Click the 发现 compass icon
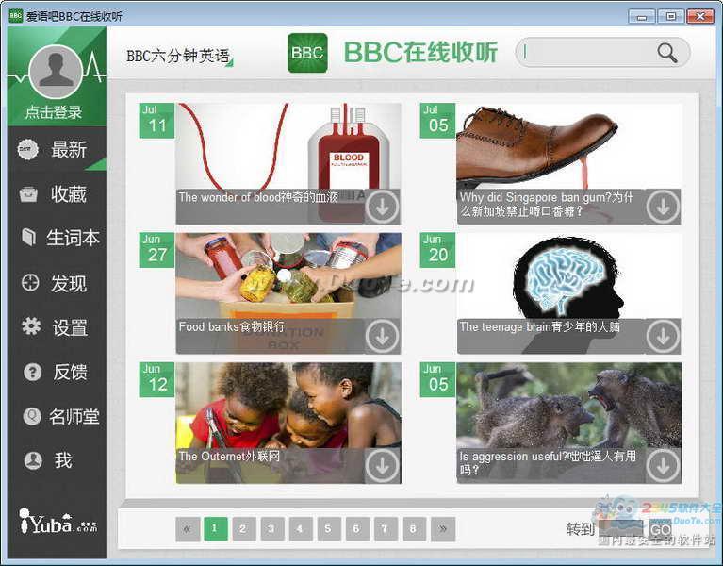The image size is (723, 566). [x=30, y=282]
